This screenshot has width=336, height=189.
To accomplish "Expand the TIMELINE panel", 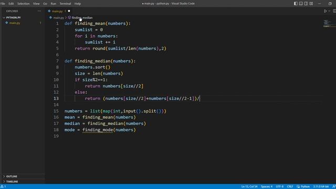I will point(12,182).
